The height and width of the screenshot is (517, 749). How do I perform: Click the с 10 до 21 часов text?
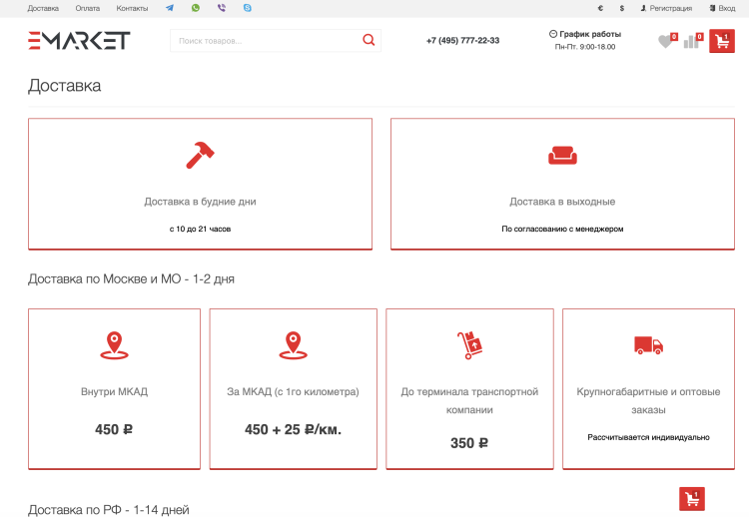(200, 230)
